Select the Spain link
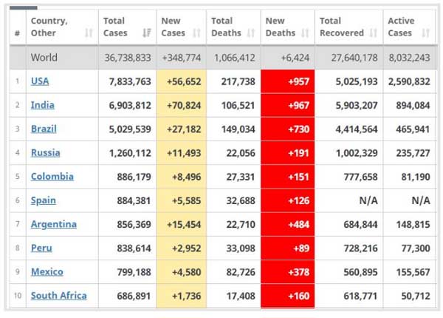 click(x=43, y=200)
